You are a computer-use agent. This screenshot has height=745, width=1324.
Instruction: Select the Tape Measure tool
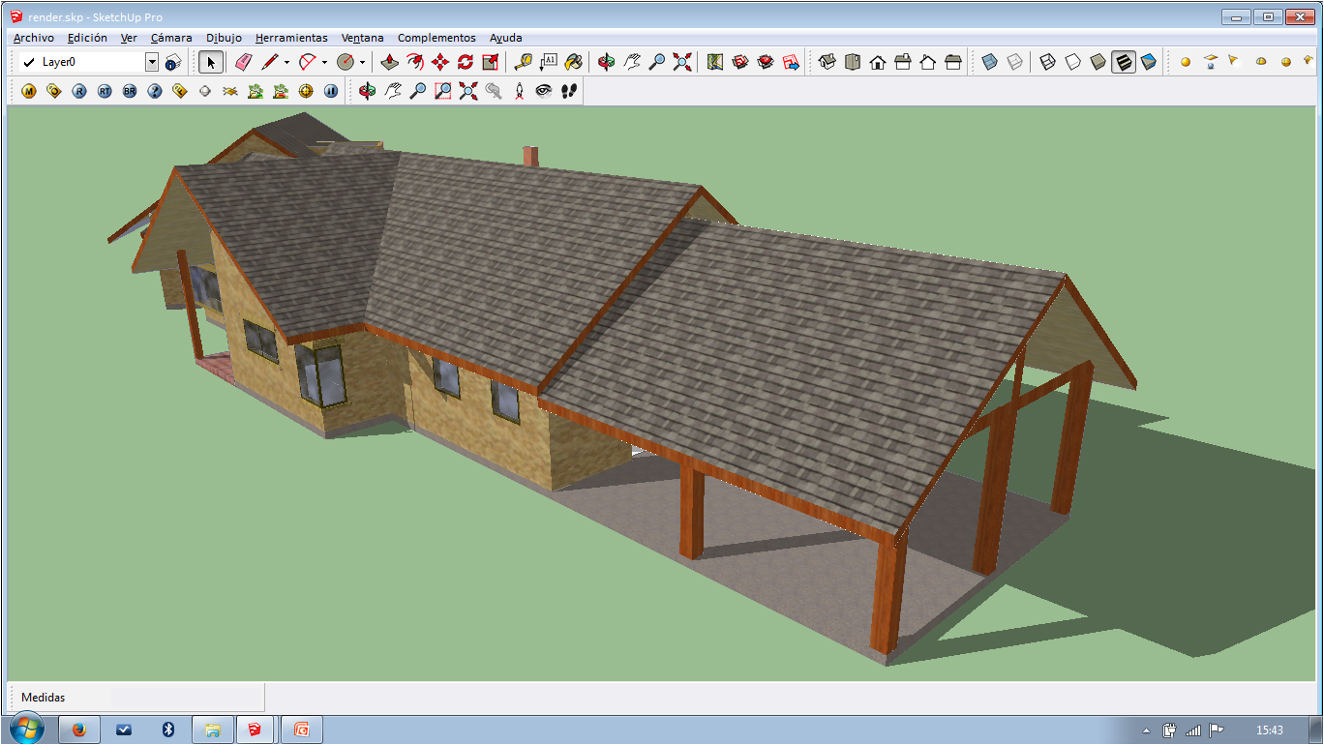pos(523,62)
